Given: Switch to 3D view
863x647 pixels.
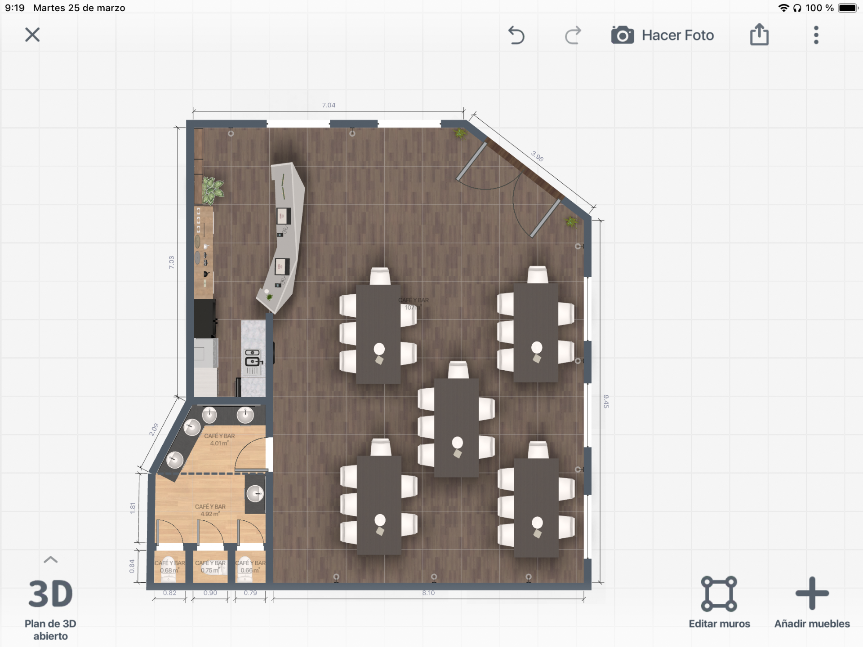Looking at the screenshot, I should [x=50, y=594].
